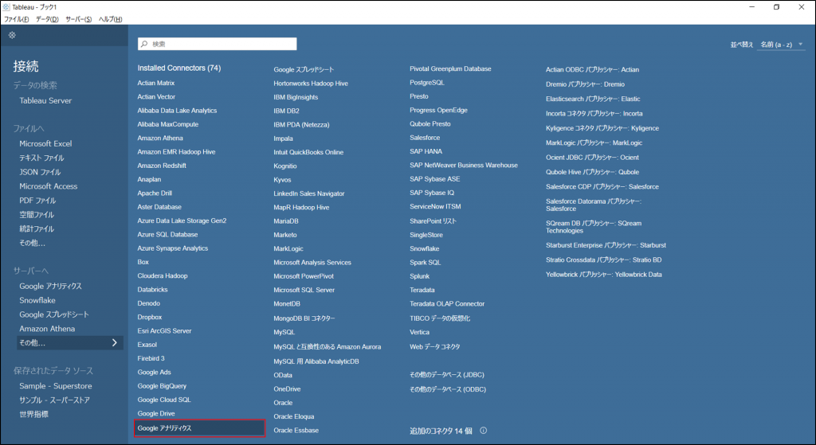Screen dimensions: 816x445
Task: Open the ヘルプ(H) menu
Action: point(110,19)
